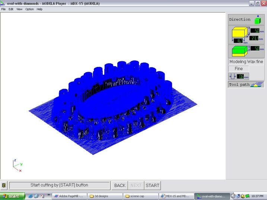Open the View menu

click(19, 9)
